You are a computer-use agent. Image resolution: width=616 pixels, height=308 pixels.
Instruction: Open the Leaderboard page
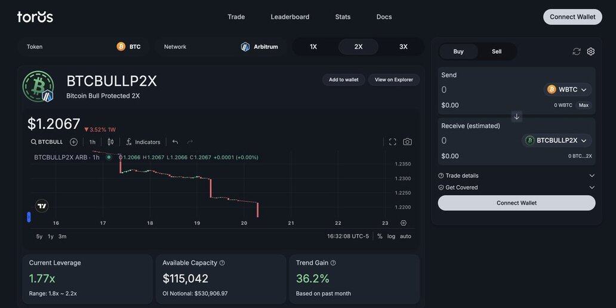pos(290,17)
